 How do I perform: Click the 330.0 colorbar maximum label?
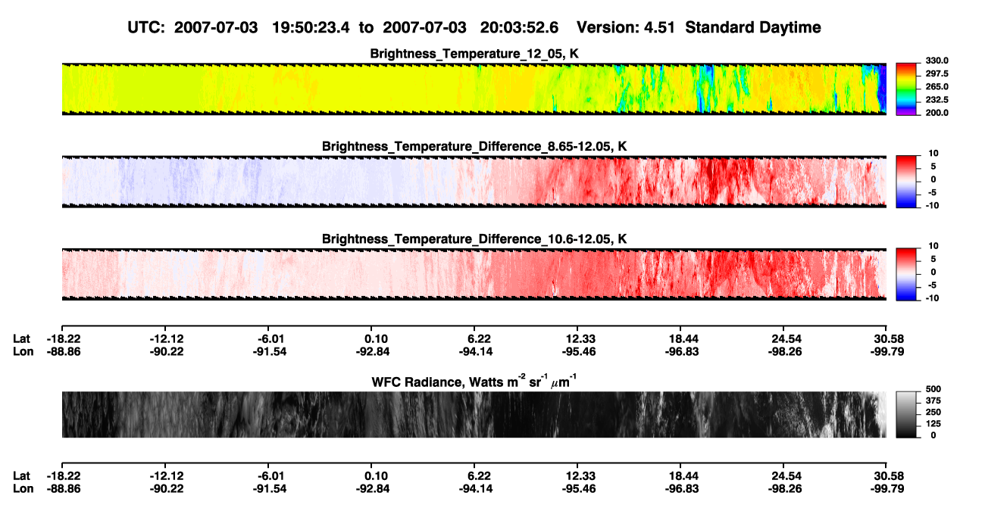[x=939, y=61]
